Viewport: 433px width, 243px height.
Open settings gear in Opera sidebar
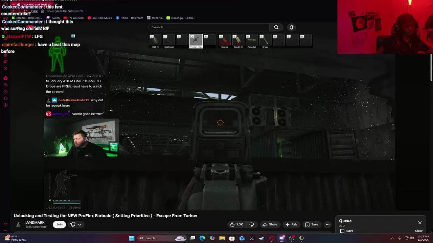point(5,105)
